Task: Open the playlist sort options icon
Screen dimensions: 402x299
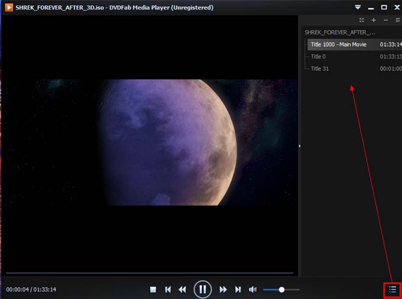Action: click(398, 20)
